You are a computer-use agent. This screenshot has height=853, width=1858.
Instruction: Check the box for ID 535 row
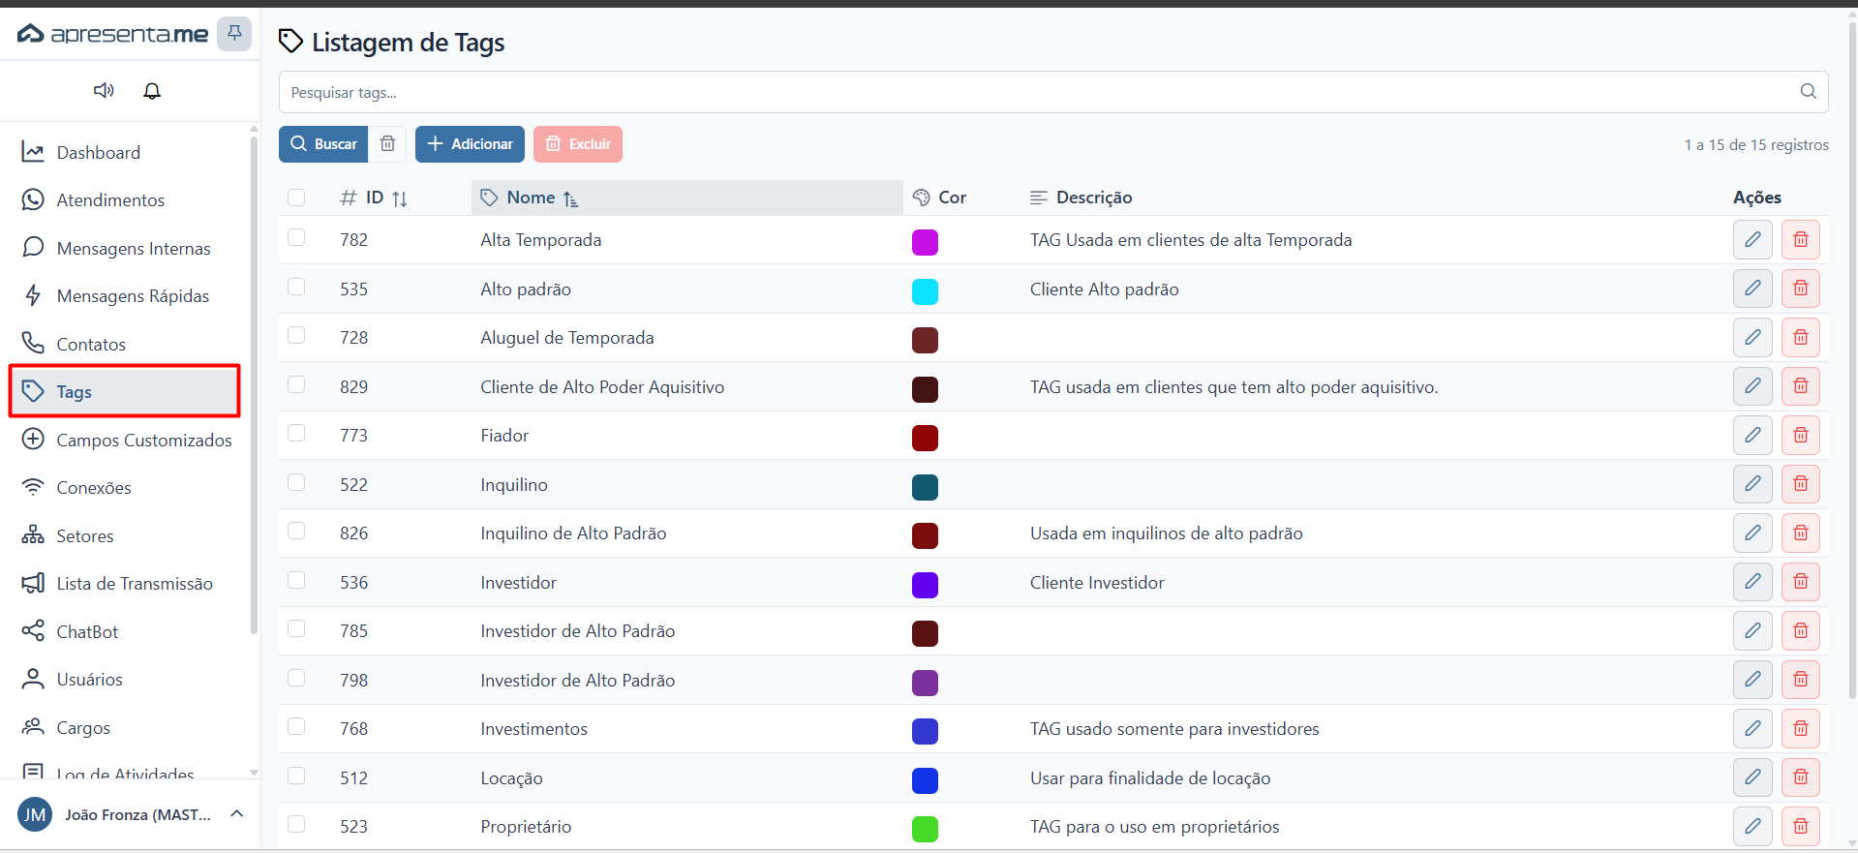[296, 288]
